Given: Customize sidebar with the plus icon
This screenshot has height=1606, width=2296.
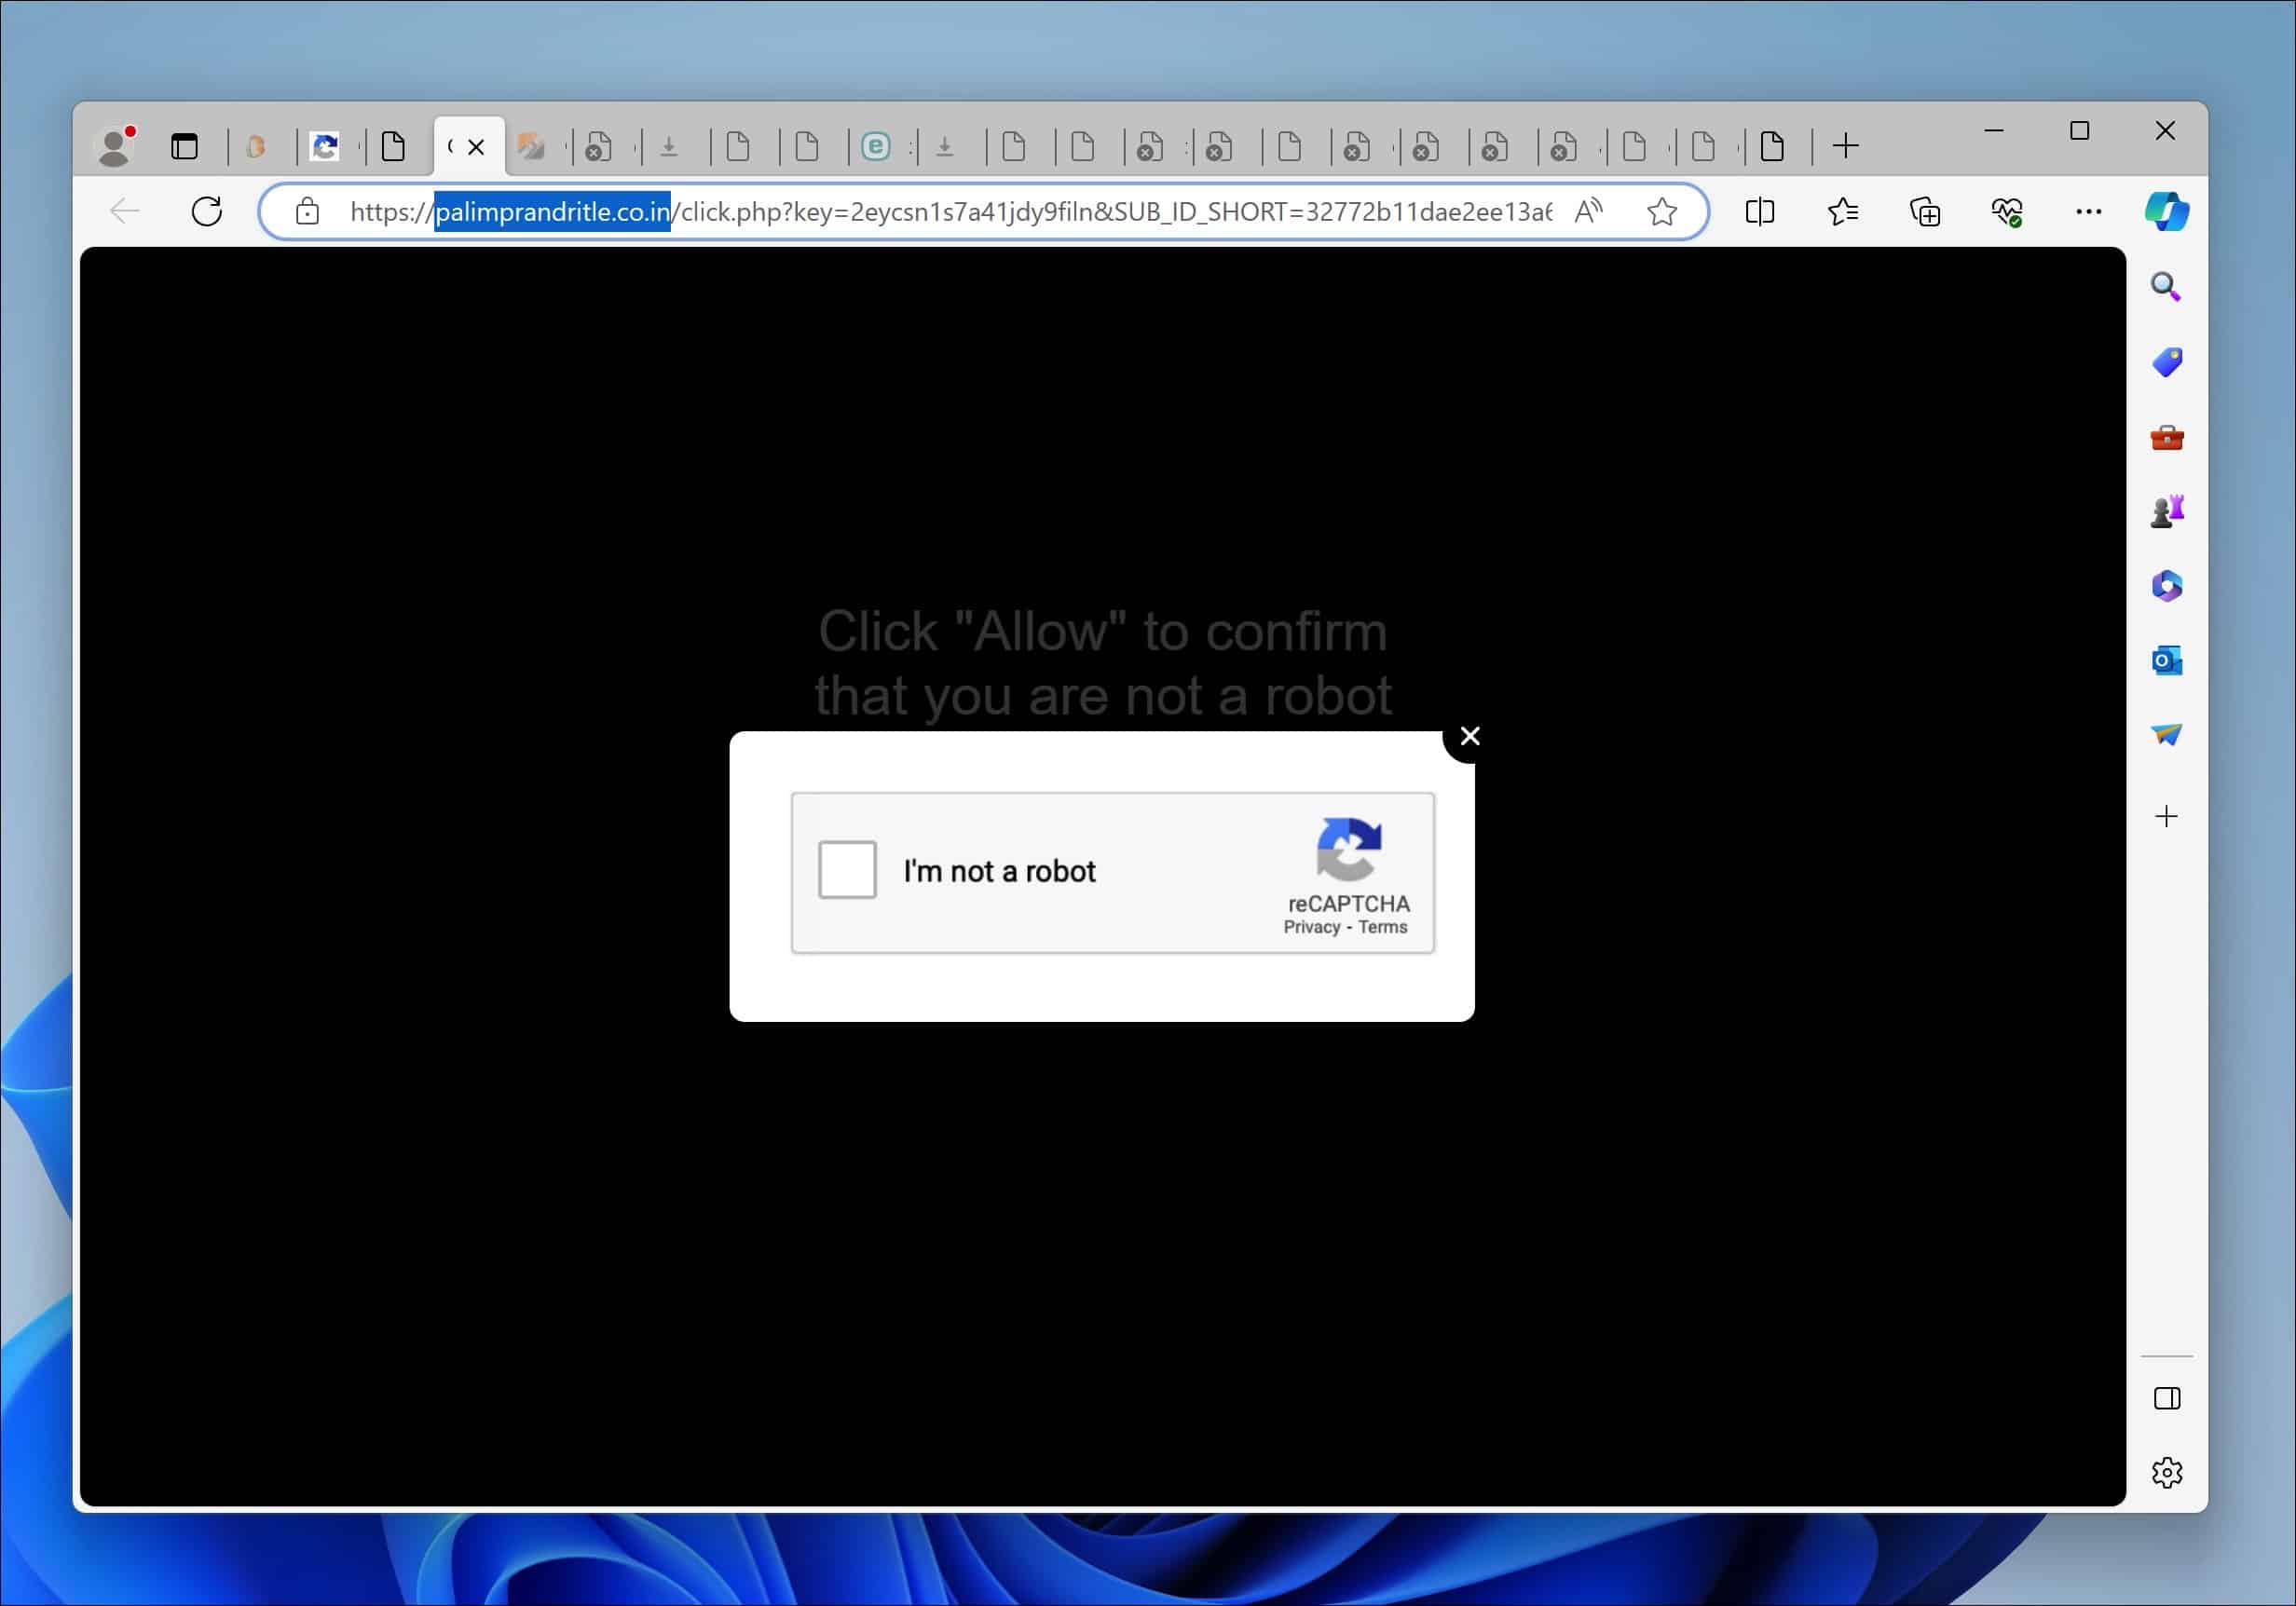Looking at the screenshot, I should point(2166,816).
